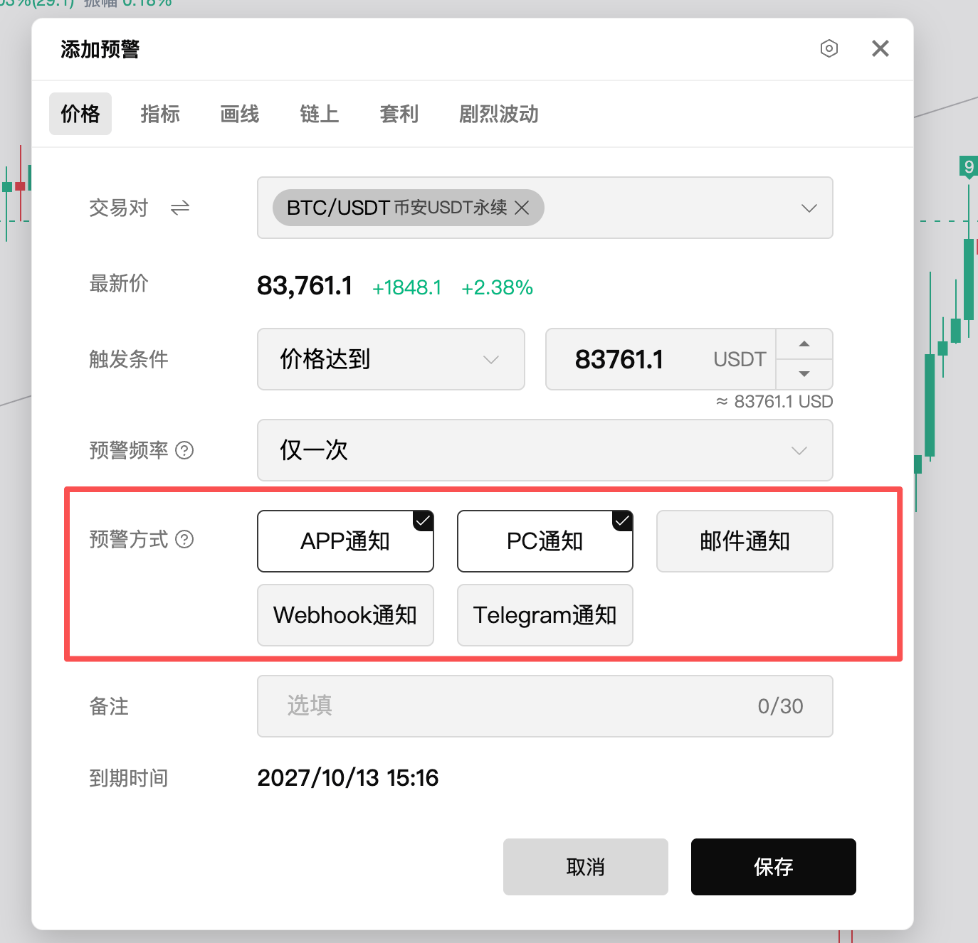Decrease trigger price with down arrow
Image resolution: width=978 pixels, height=943 pixels.
click(804, 374)
